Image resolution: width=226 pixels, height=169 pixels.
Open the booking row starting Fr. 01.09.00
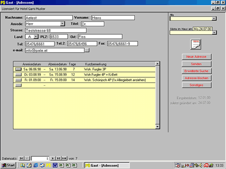pyautogui.click(x=18, y=80)
